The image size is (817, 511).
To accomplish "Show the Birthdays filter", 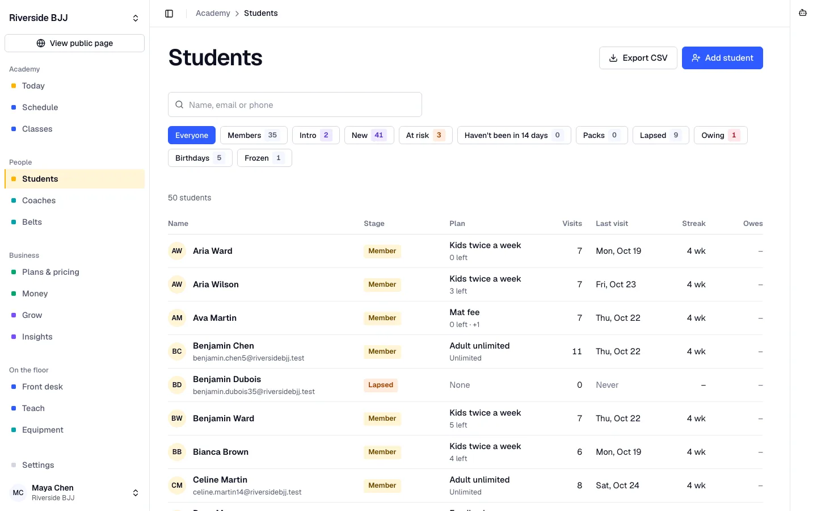I will tap(200, 158).
